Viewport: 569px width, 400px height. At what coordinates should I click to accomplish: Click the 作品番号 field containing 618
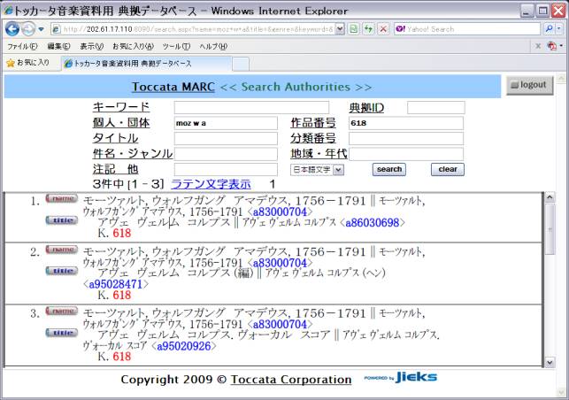(405, 123)
